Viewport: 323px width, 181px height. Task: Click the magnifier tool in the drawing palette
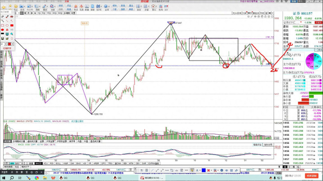(12, 34)
